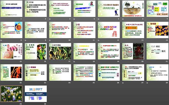Screen dimensions: 169x105
Task: Select slide 5 thumbnail with flag climber
Action: pyautogui.click(x=109, y=9)
